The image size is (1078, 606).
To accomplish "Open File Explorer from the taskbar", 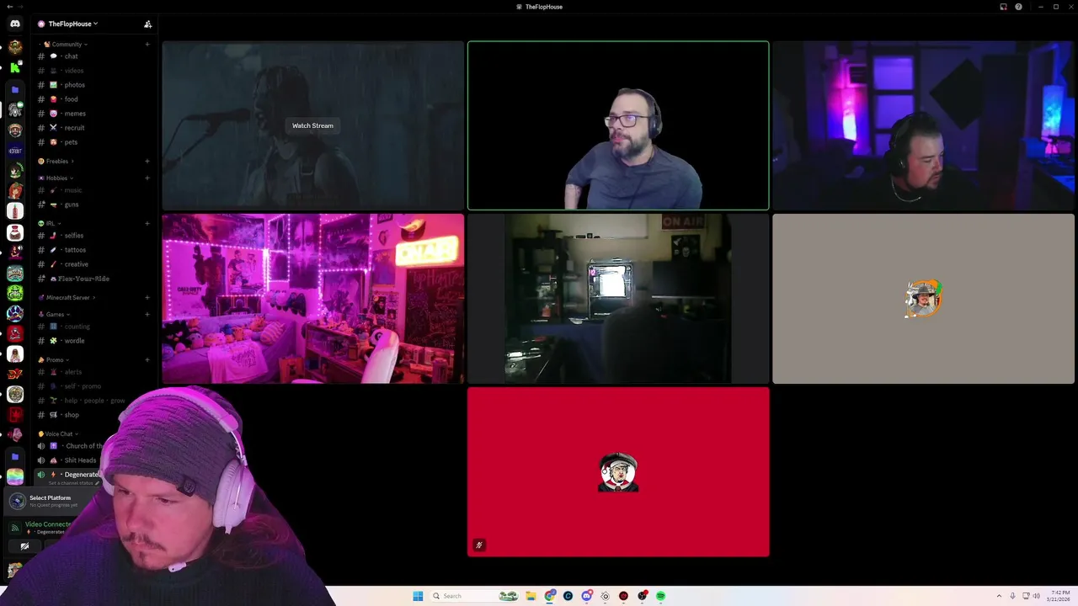I will [531, 596].
